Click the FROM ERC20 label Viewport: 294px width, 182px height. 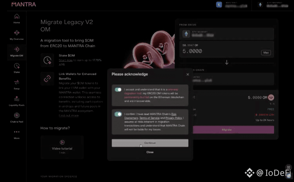[x=188, y=25]
